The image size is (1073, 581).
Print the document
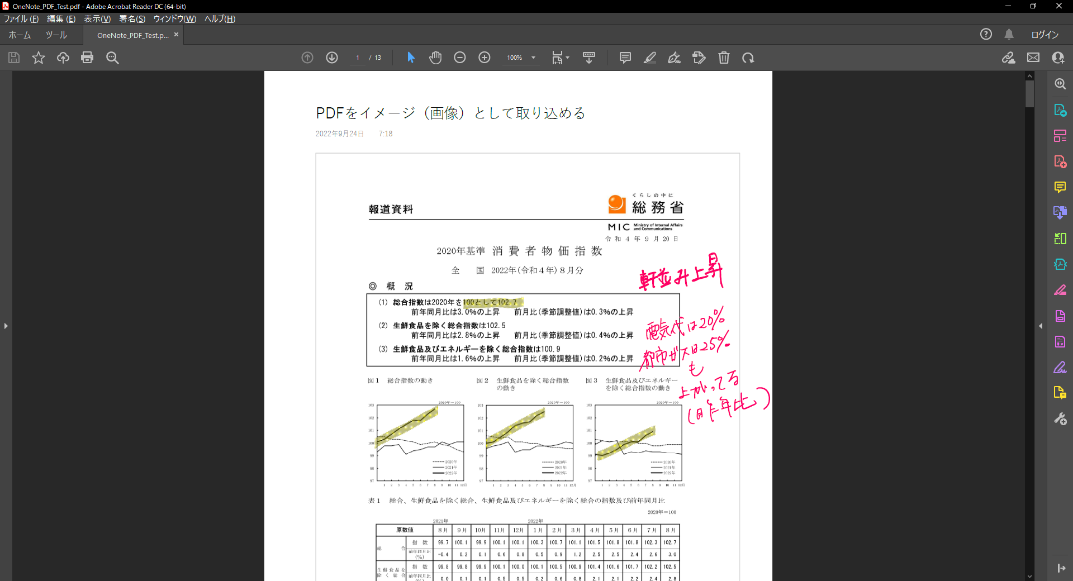coord(87,58)
